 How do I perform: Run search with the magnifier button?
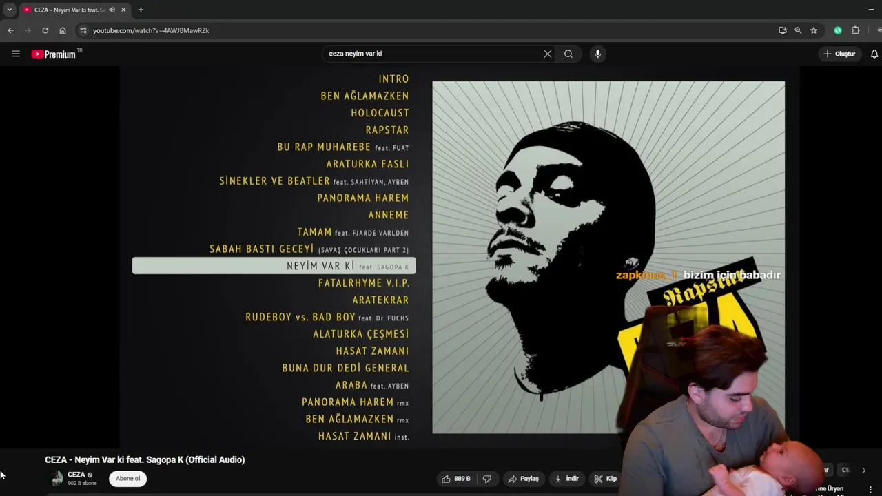pyautogui.click(x=568, y=54)
